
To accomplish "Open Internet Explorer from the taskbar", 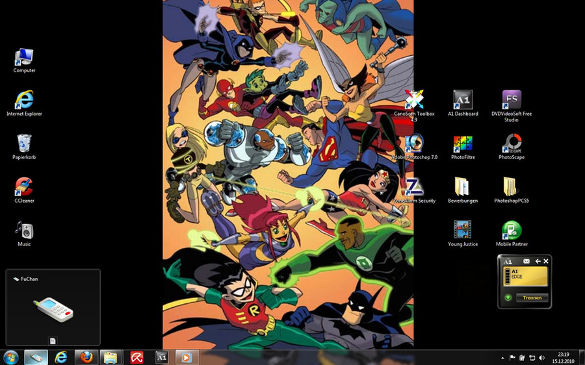I will point(61,358).
